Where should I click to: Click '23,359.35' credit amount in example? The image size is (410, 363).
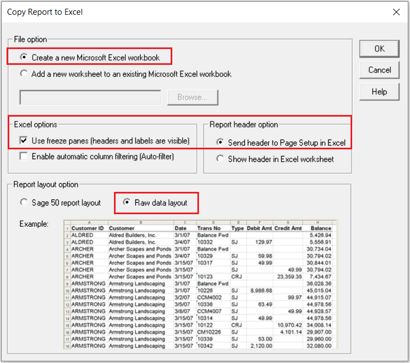coord(290,276)
